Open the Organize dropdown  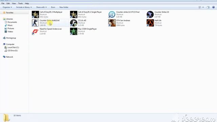7,7
